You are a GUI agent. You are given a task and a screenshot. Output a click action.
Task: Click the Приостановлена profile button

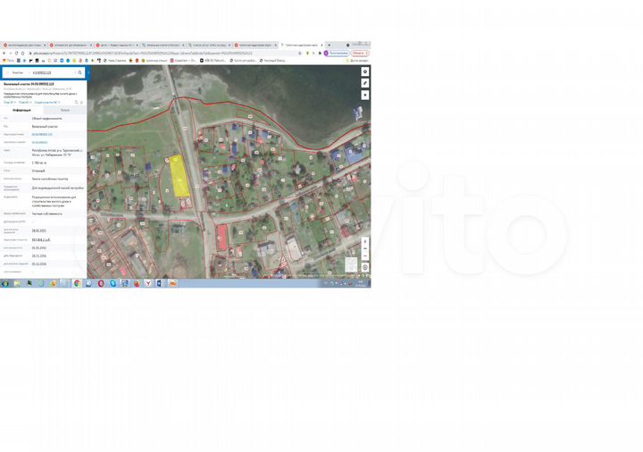click(337, 54)
